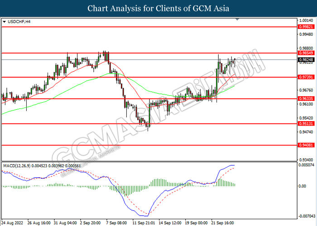Click the MACD scale value -0.007043
The width and height of the screenshot is (317, 226).
(x=307, y=217)
